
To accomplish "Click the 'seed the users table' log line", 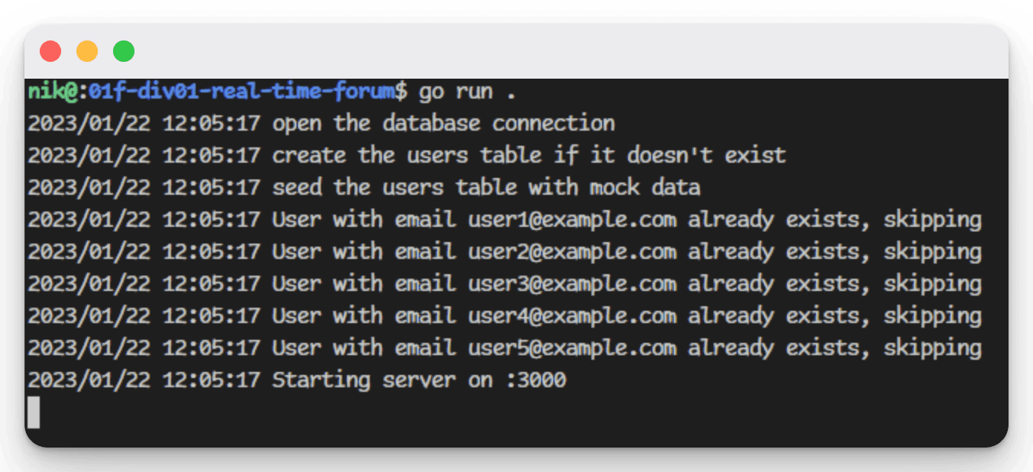I will click(364, 188).
